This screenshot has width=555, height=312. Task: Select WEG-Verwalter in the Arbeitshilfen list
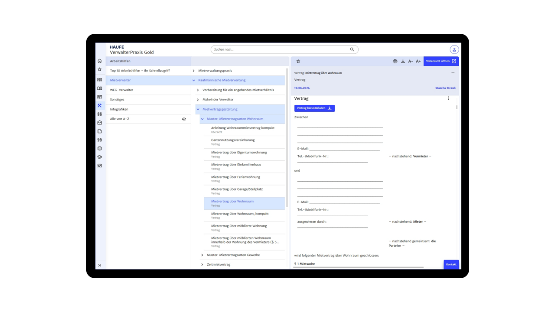[121, 90]
